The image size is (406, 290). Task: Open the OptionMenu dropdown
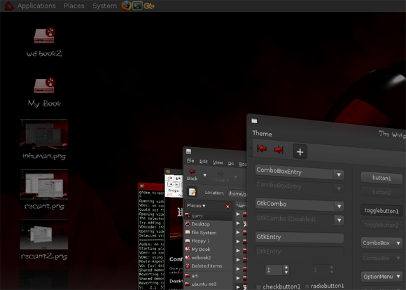point(381,277)
